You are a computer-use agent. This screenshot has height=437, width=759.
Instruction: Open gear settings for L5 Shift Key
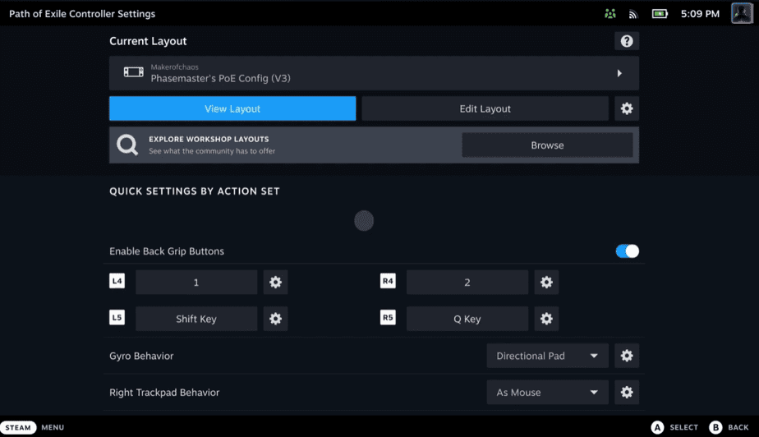point(275,319)
